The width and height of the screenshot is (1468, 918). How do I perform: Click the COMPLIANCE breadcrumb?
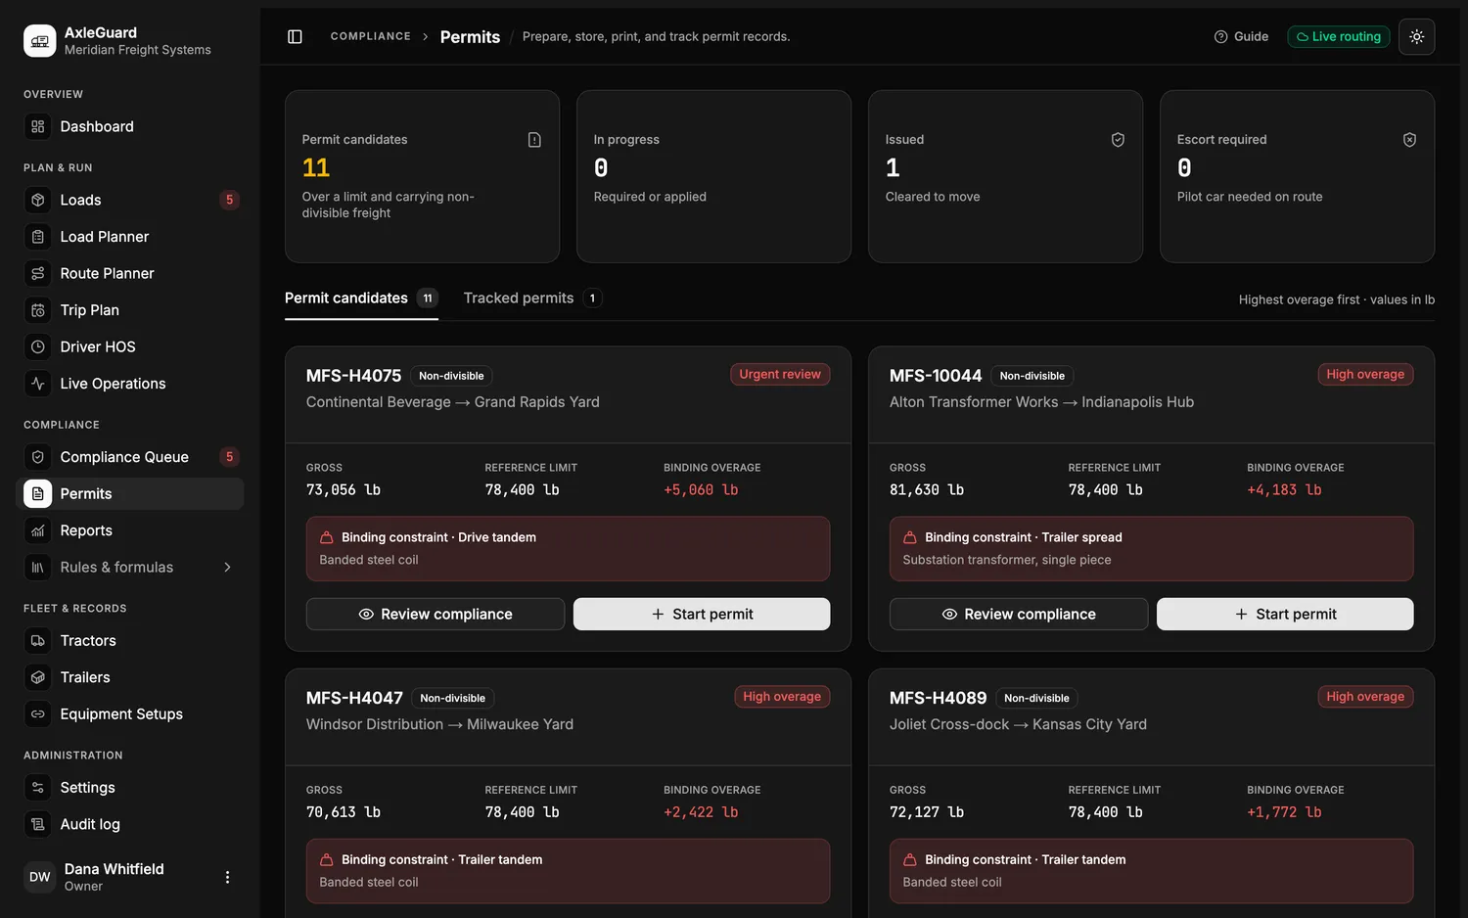tap(370, 36)
